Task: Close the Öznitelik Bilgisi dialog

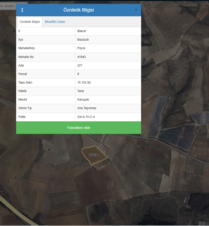Action: [136, 10]
